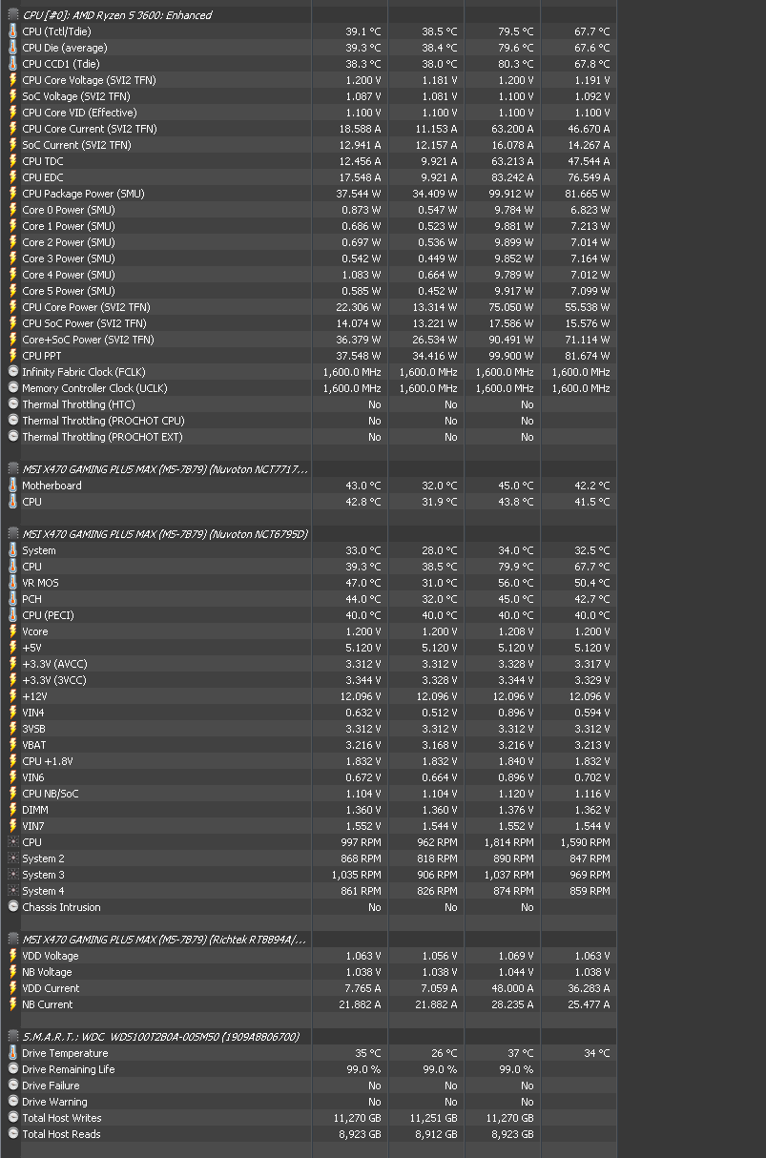Select the Thermal Throttling (PROCHOT CPU) row

[308, 421]
